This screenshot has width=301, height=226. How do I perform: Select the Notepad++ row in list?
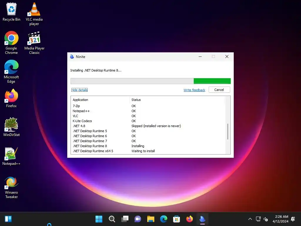(x=148, y=111)
